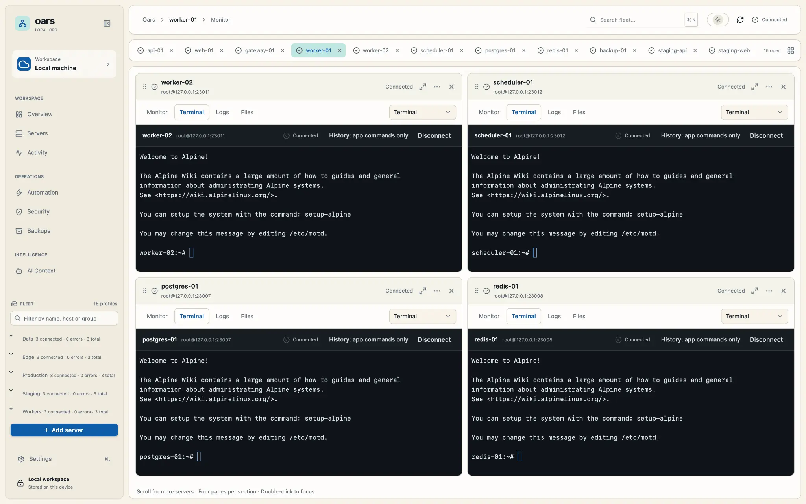
Task: Click the refresh icon in top bar
Action: (x=740, y=20)
